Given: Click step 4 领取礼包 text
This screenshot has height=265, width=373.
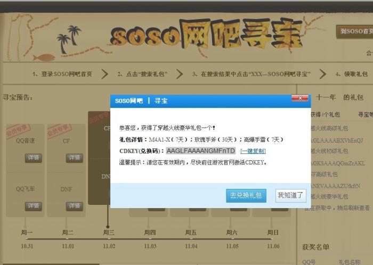Looking at the screenshot, I should click(x=352, y=74).
